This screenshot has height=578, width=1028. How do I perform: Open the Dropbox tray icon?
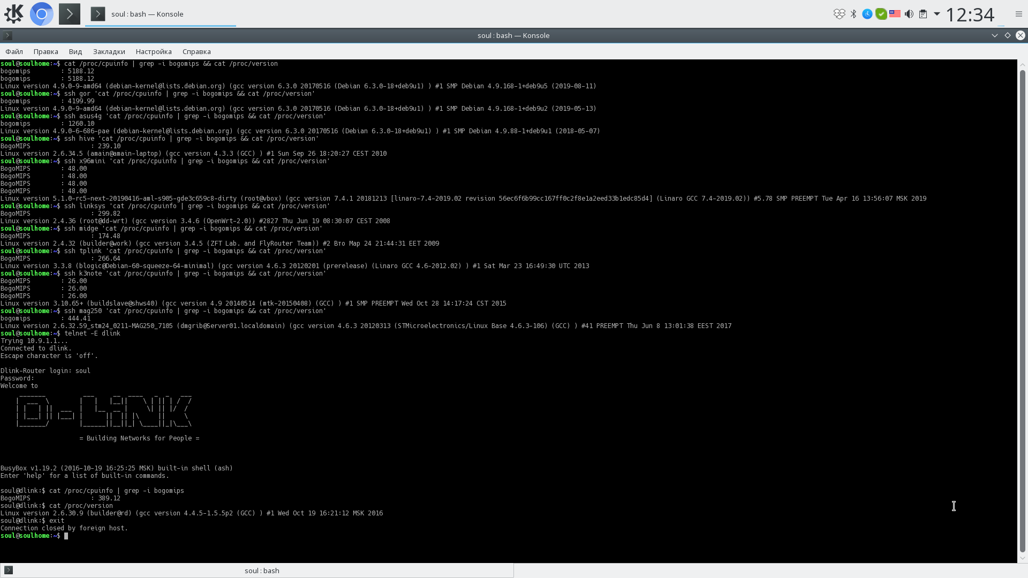pyautogui.click(x=839, y=14)
